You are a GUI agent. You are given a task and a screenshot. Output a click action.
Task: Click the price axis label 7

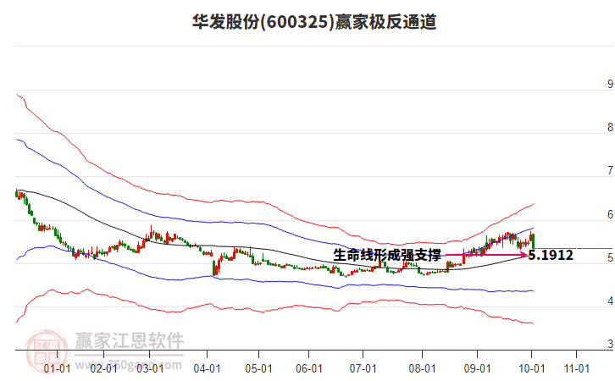(610, 171)
